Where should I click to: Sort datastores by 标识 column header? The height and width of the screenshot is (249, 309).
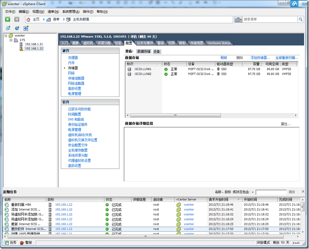143,64
